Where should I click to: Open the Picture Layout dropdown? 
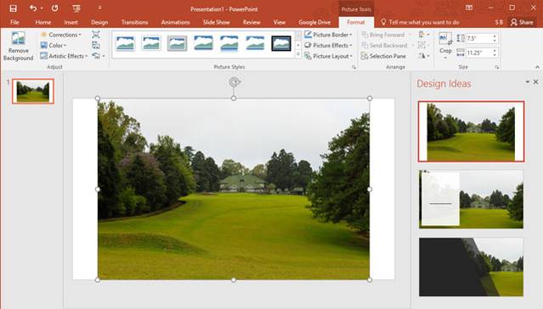(328, 56)
